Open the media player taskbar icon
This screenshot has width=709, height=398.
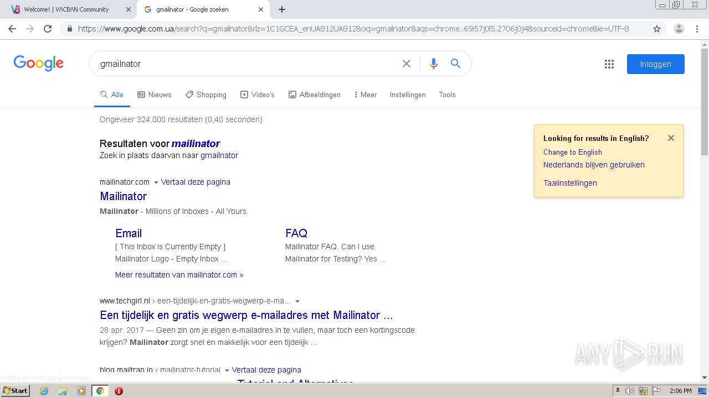coord(81,391)
